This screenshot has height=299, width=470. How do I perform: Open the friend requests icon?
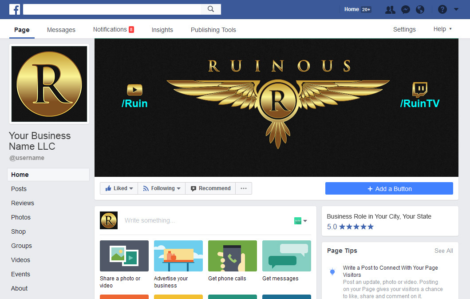coord(390,9)
